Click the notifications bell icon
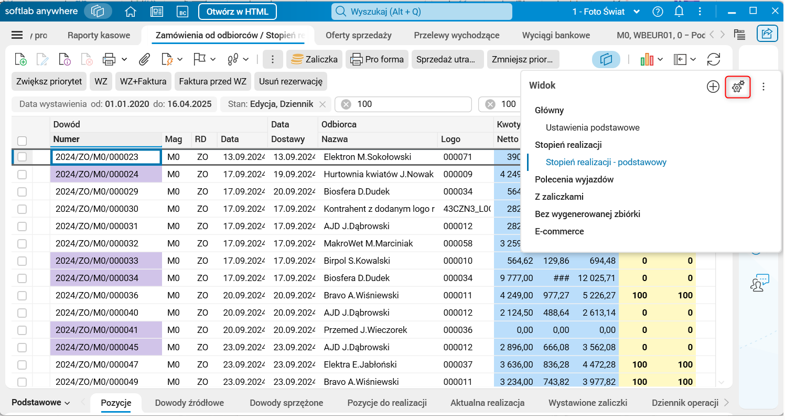 coord(679,12)
